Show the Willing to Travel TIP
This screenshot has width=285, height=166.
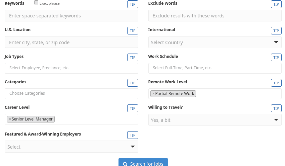pos(276,108)
